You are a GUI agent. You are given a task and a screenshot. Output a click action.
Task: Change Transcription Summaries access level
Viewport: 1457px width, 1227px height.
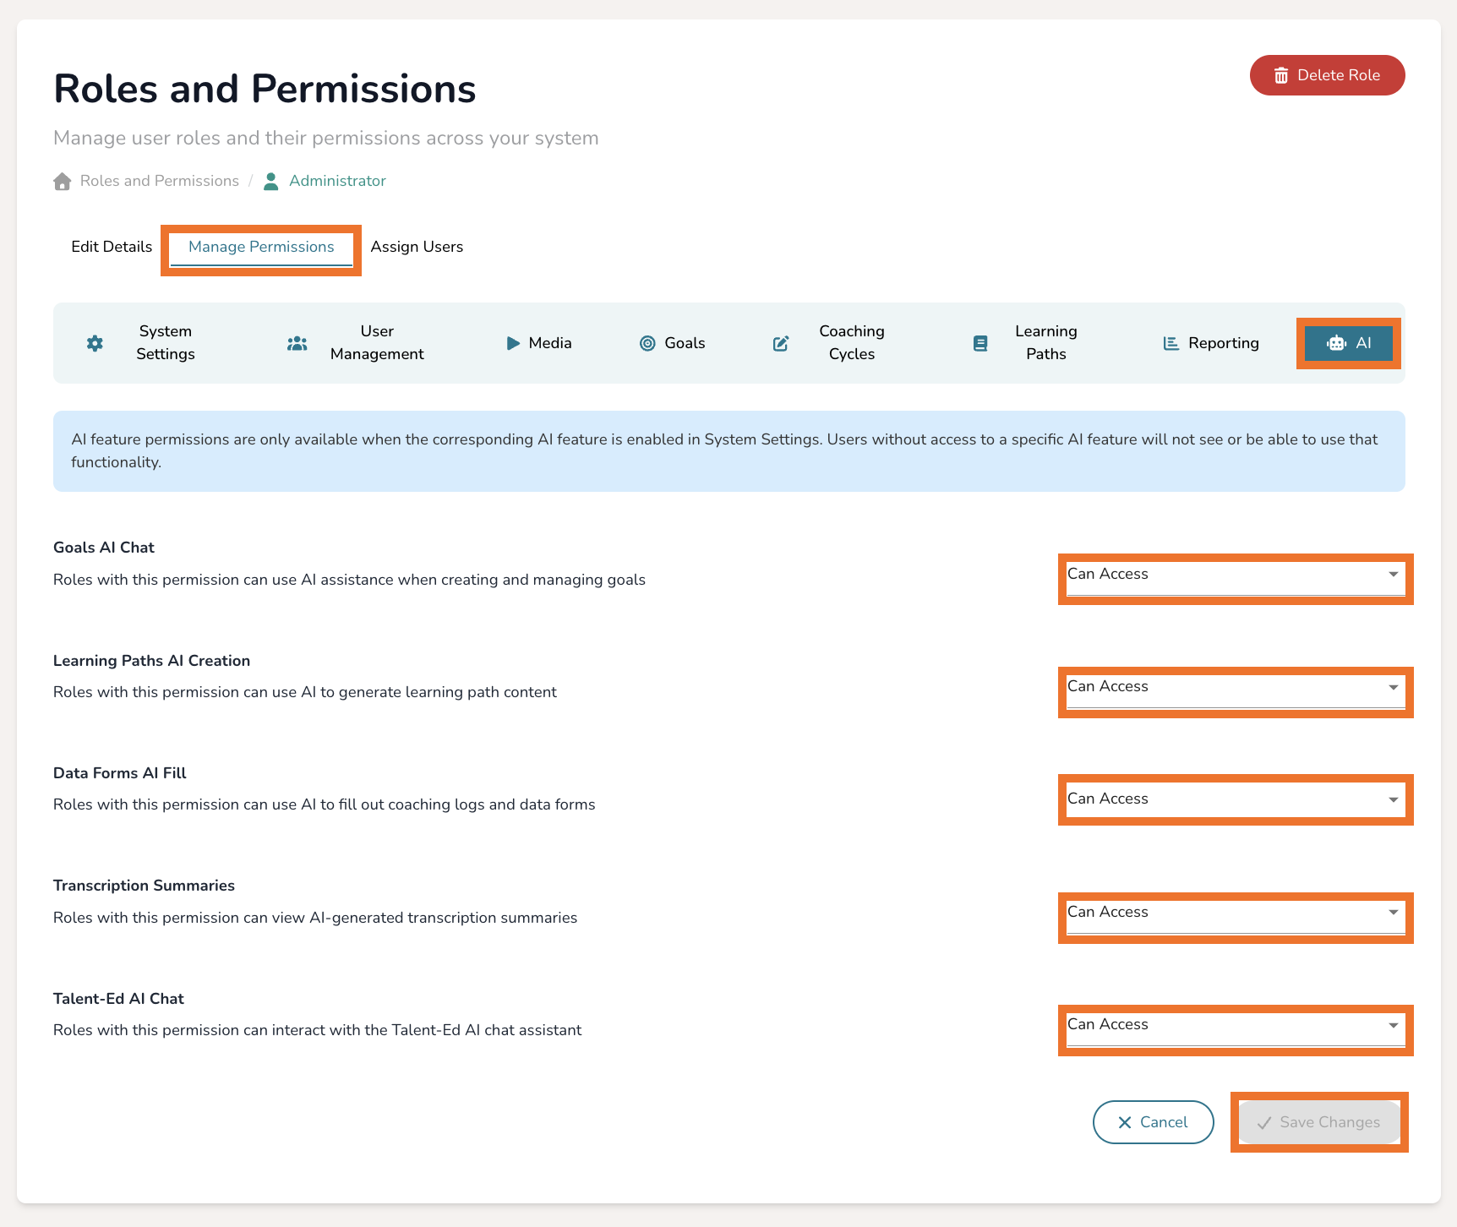tap(1234, 913)
